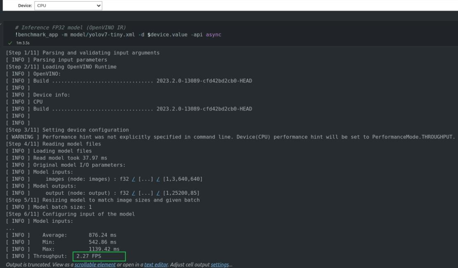Open cell output settings link
This screenshot has height=268, width=458.
220,265
